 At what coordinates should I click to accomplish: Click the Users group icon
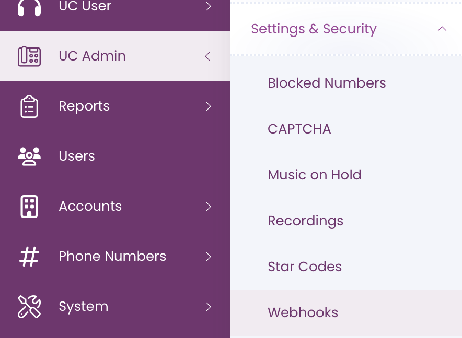pos(29,156)
